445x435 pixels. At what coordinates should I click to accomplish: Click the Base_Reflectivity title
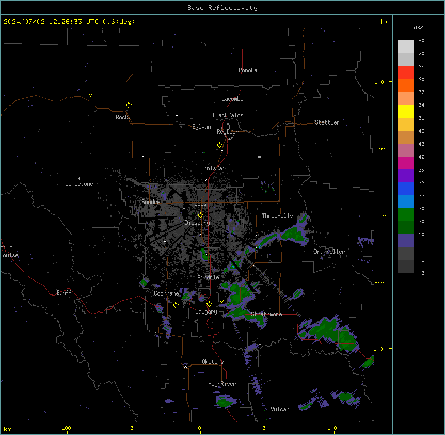223,8
